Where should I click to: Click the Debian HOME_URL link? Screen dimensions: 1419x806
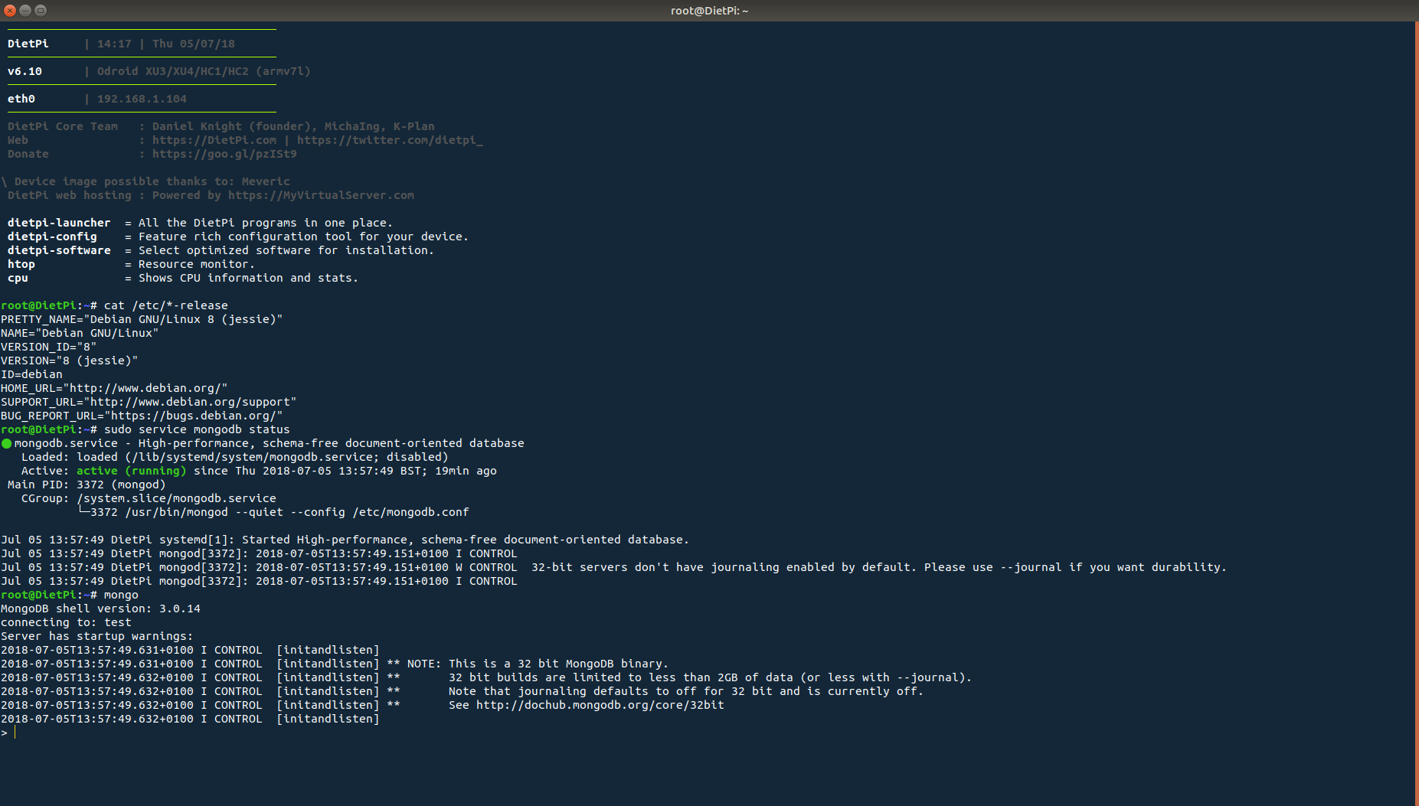(145, 388)
